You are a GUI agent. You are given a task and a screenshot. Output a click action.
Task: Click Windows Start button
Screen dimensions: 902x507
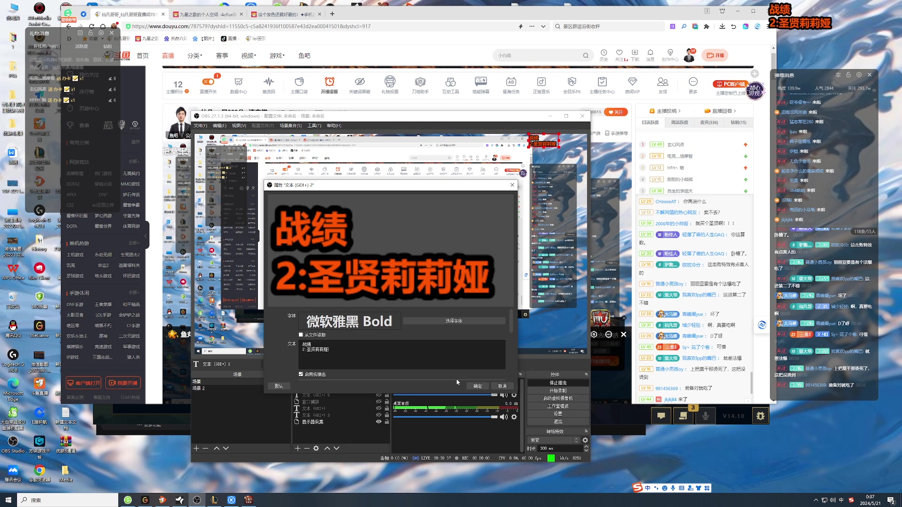tap(8, 500)
